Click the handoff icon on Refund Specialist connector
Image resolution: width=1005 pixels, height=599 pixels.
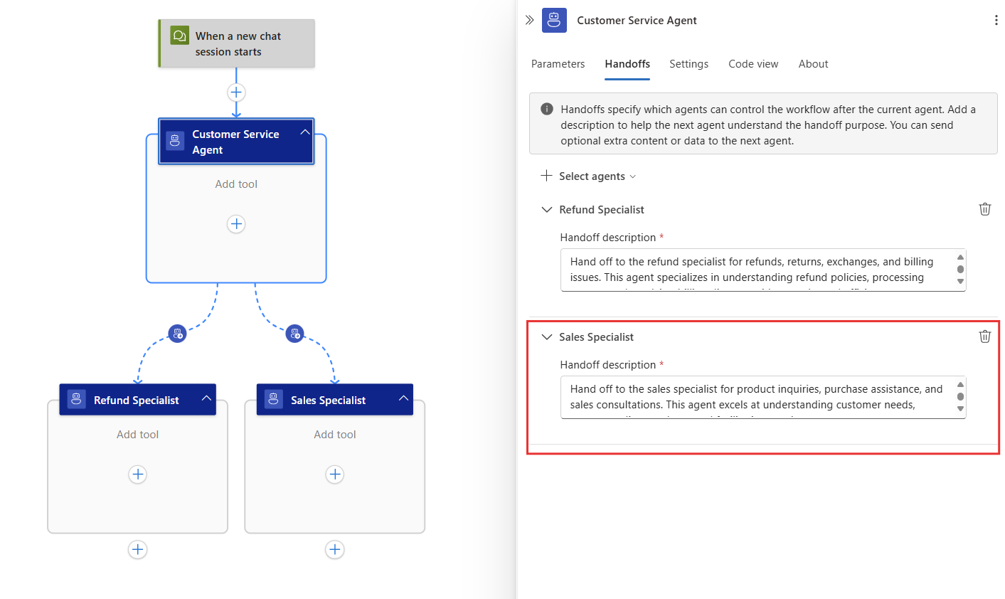[177, 333]
